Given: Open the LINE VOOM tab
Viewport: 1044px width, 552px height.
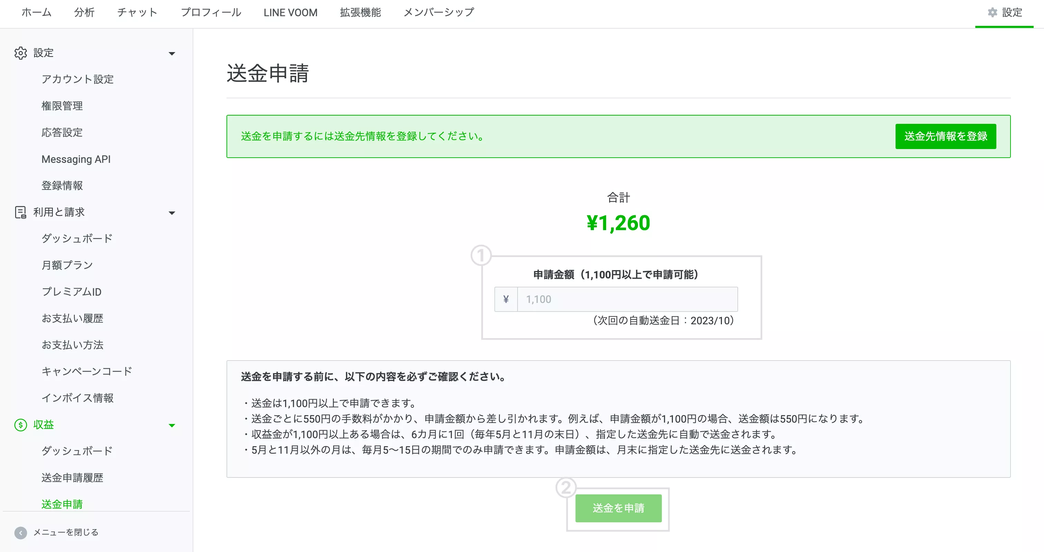Looking at the screenshot, I should (290, 12).
